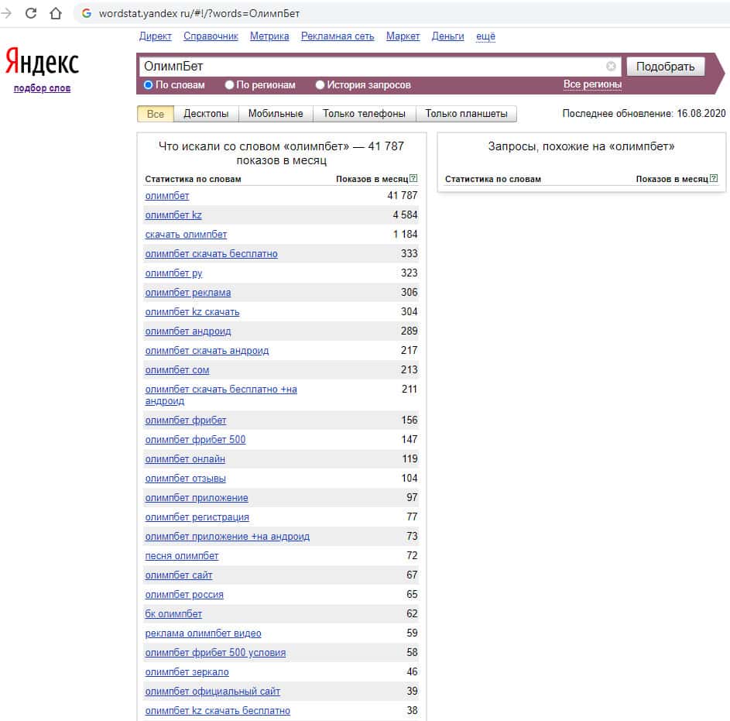Open the 'реклама олимпбет видео' link
This screenshot has width=730, height=721.
point(204,633)
